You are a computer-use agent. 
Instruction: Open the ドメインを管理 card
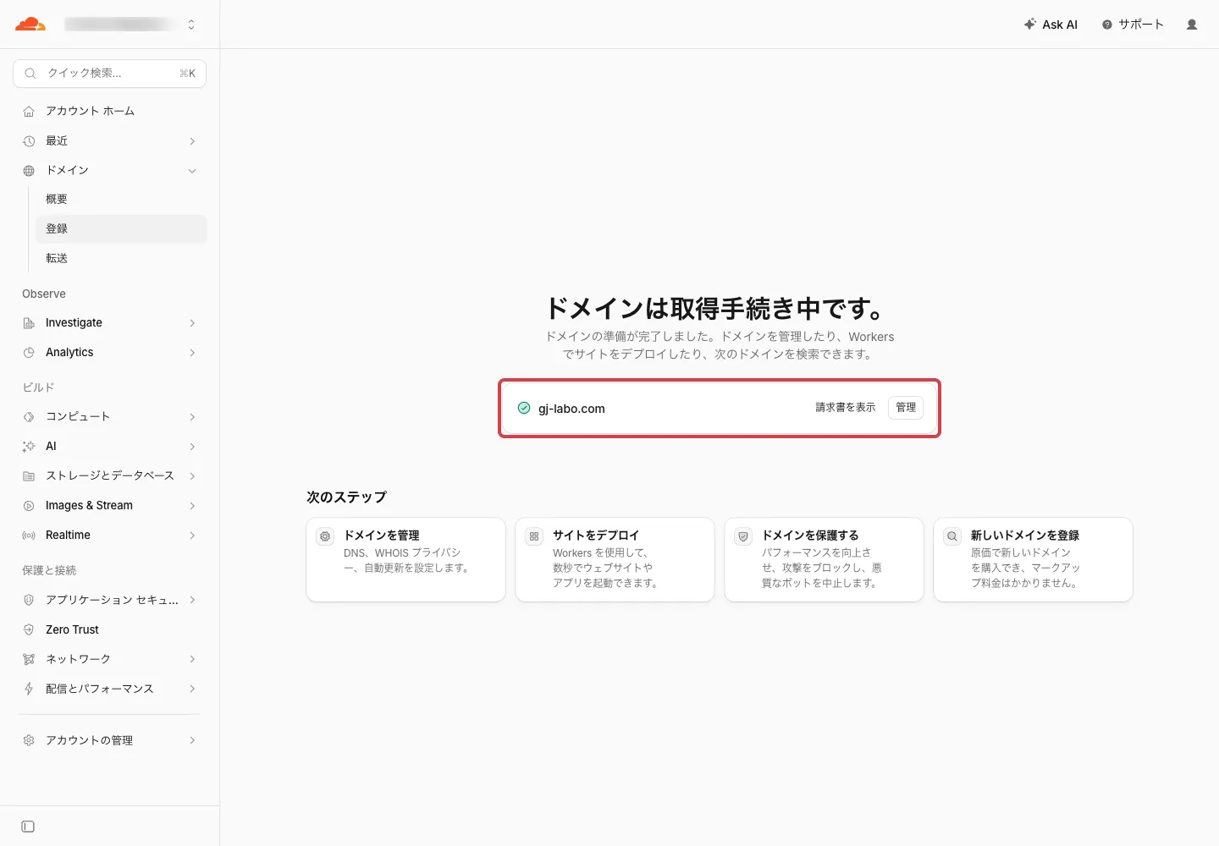coord(405,560)
